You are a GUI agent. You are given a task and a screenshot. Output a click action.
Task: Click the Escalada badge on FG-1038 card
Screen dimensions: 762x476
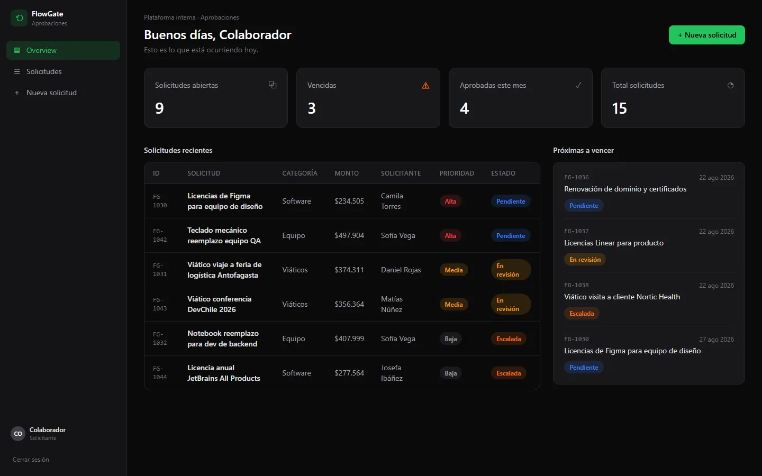point(582,314)
